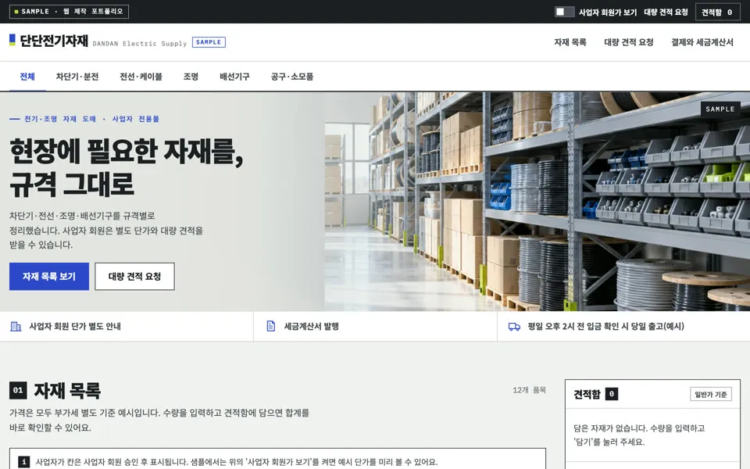
Task: Select the 배선기구 category tab
Action: pos(234,77)
